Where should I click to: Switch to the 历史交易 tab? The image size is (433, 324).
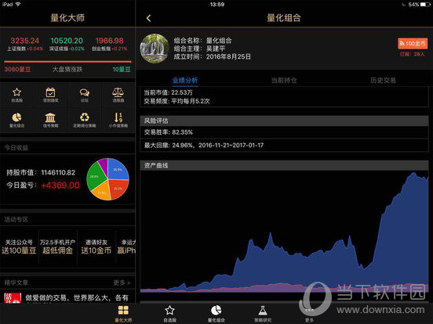[x=383, y=81]
